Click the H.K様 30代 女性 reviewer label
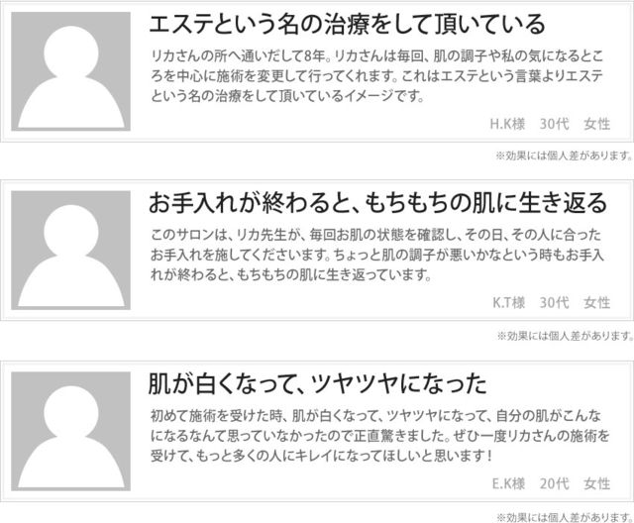 (x=550, y=124)
